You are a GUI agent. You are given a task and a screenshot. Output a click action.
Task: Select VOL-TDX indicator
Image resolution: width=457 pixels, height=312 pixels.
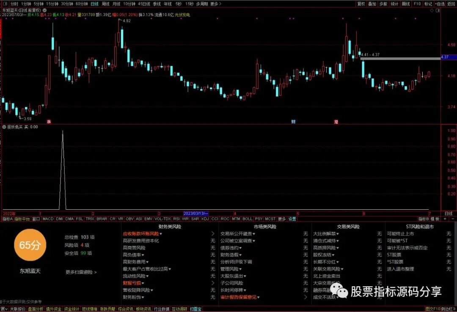[162, 219]
